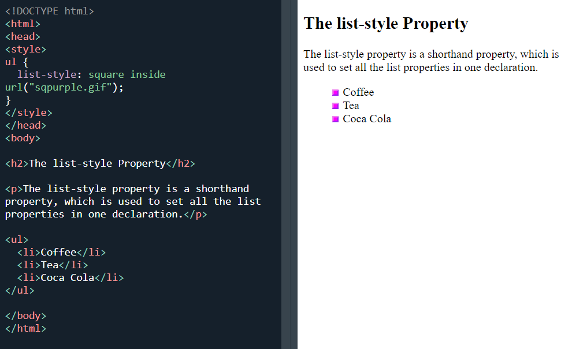Select the Tea item in the rendered list
The height and width of the screenshot is (349, 587).
click(351, 106)
